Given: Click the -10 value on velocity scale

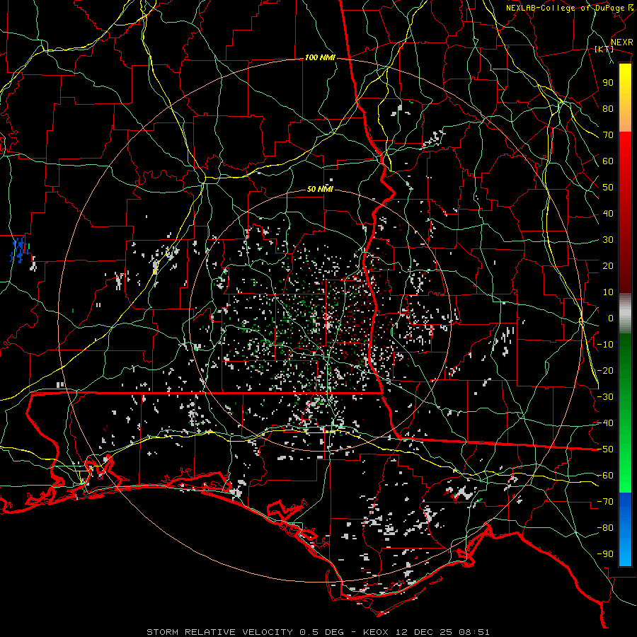Looking at the screenshot, I should pyautogui.click(x=605, y=345).
